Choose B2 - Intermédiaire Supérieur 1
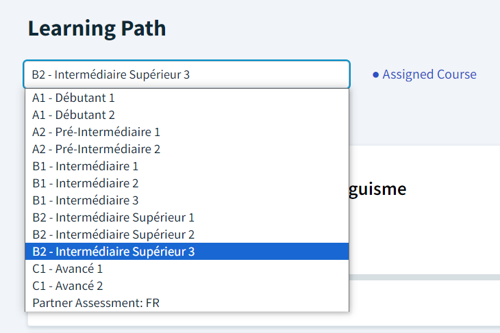The width and height of the screenshot is (500, 333). (x=113, y=217)
